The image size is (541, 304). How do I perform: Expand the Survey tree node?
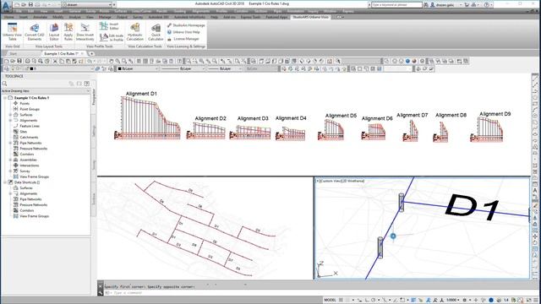[10, 171]
